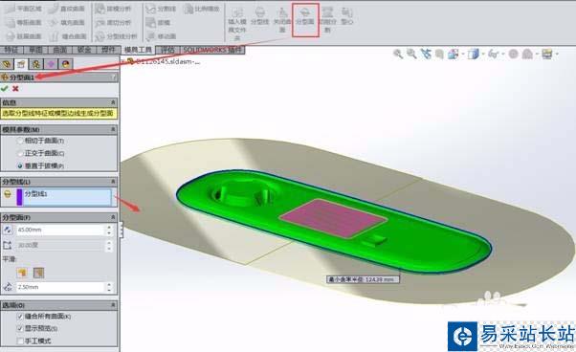Viewport: 576px width, 352px height.
Task: Select the Draft (拔模) tool
Action: pyautogui.click(x=158, y=23)
